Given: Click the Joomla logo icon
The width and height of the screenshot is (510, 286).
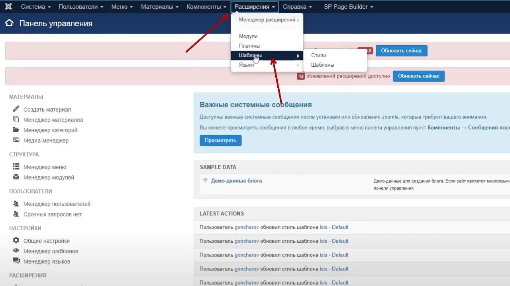Looking at the screenshot, I should (x=8, y=7).
